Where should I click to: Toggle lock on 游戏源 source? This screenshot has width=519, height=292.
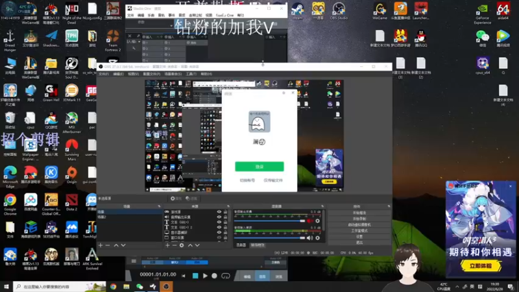coord(225,212)
